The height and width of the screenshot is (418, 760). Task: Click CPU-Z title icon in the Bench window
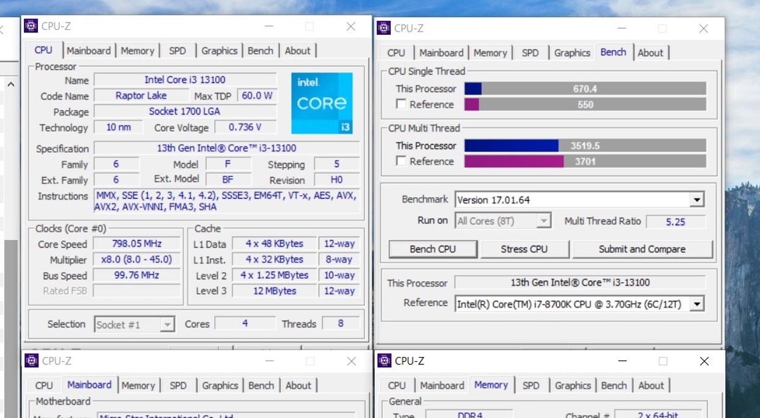coord(384,28)
